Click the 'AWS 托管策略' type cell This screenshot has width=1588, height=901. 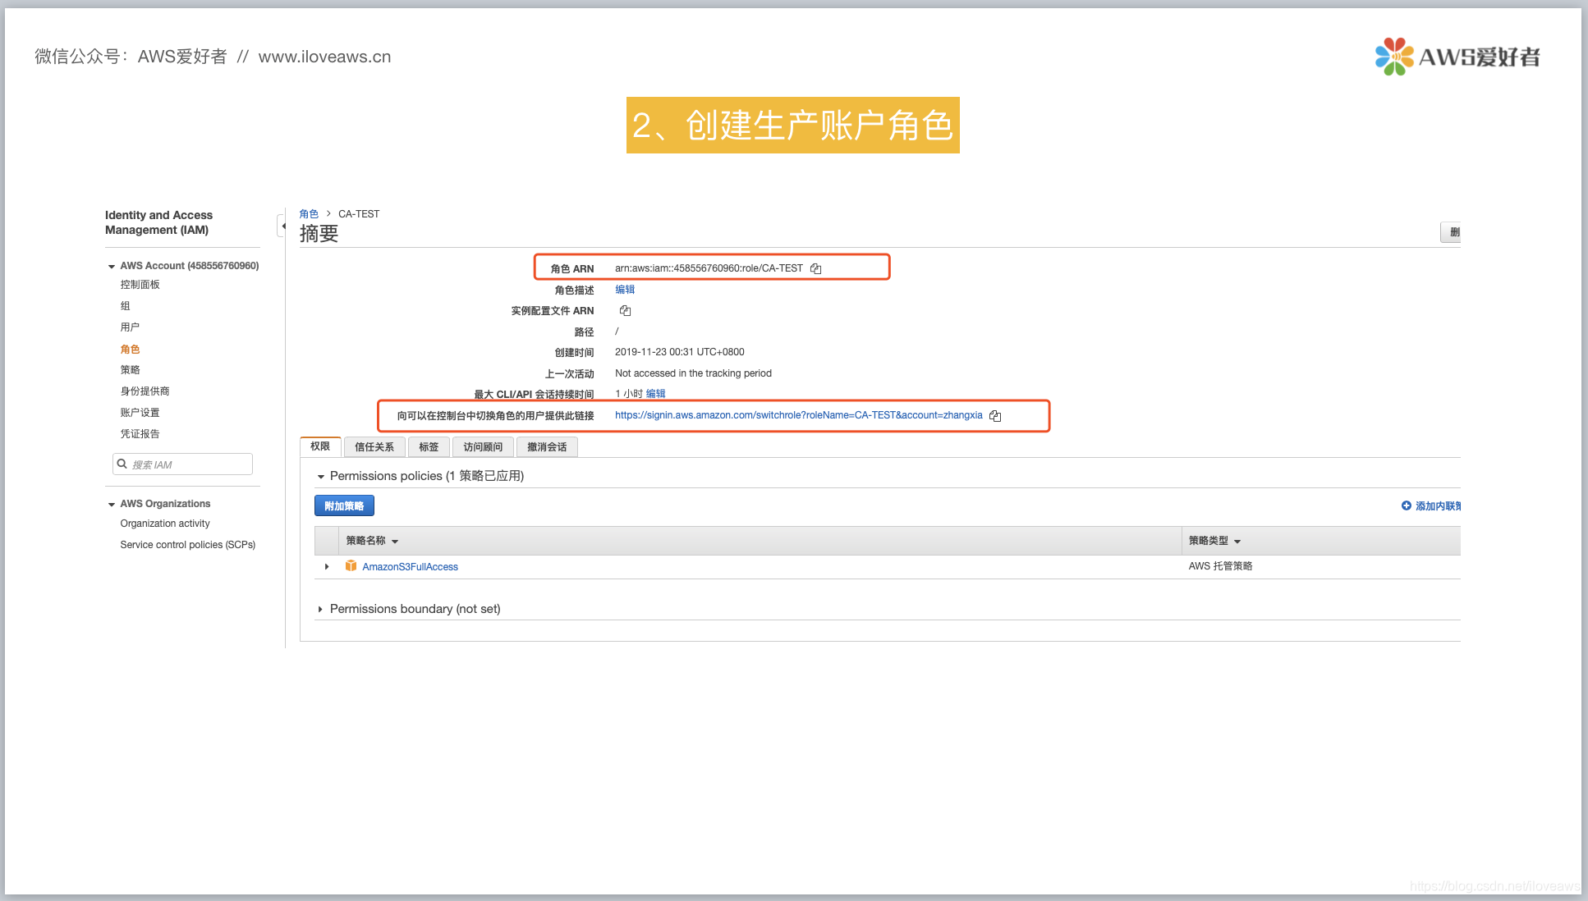[x=1220, y=566]
